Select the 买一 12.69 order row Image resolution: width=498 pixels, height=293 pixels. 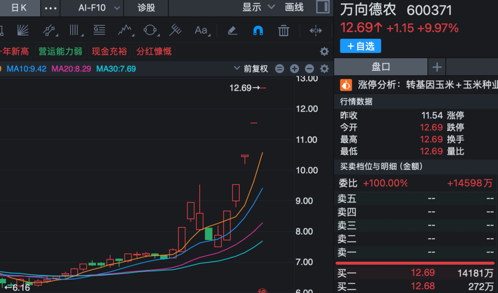coord(415,273)
